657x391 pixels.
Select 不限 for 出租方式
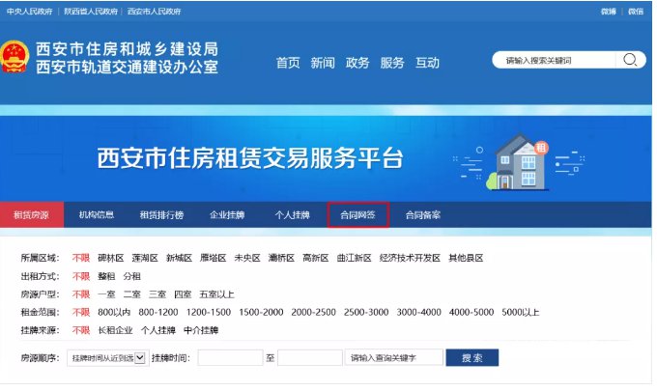(81, 276)
